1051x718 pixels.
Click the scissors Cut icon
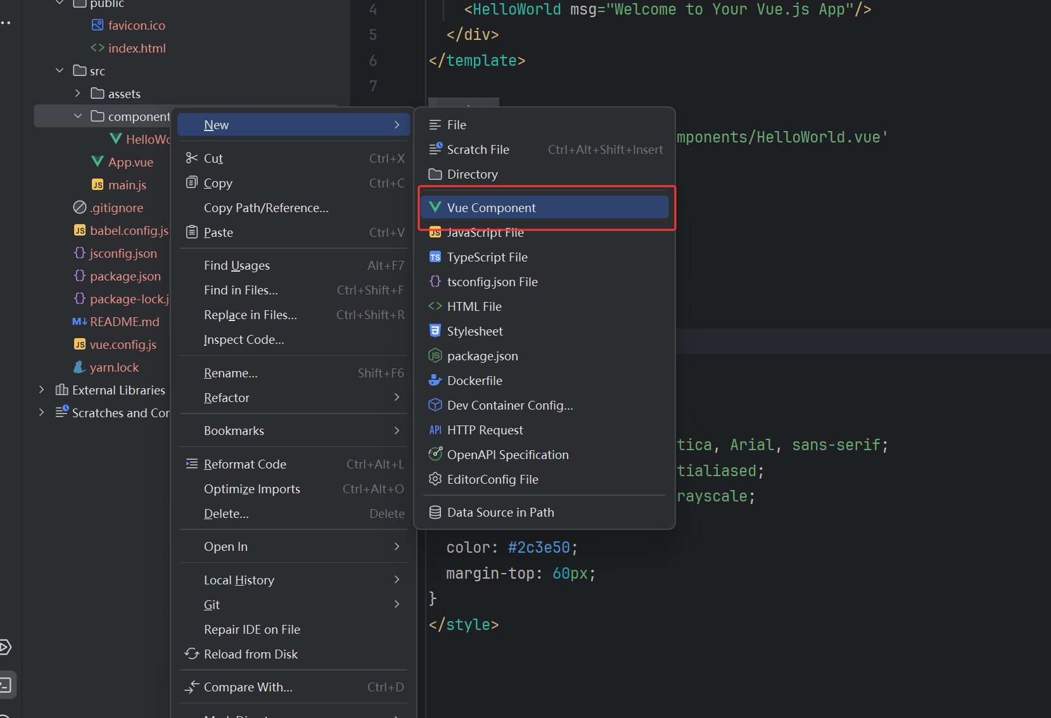point(191,158)
